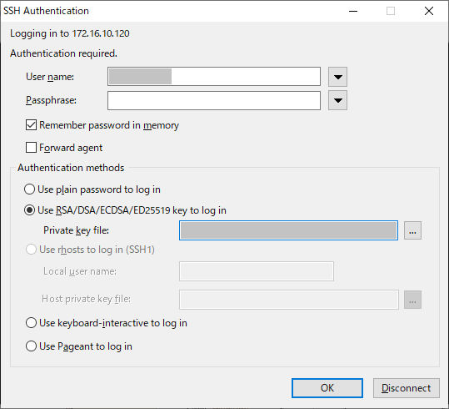
Task: Select Use Pageant to log in
Action: point(31,346)
